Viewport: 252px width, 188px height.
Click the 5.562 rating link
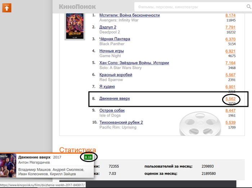coord(230,99)
